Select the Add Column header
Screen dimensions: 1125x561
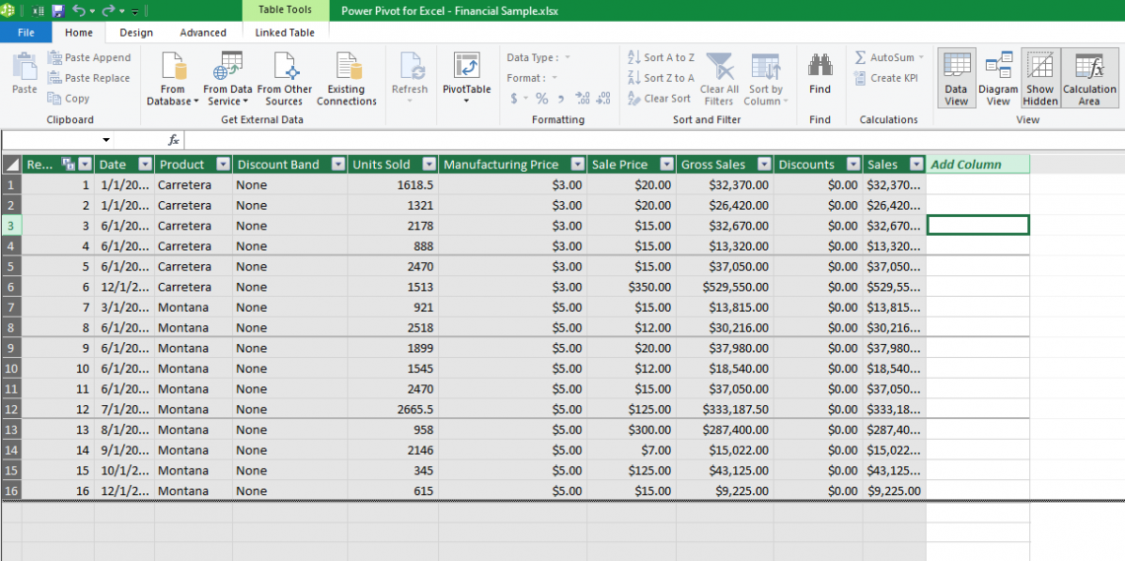966,165
